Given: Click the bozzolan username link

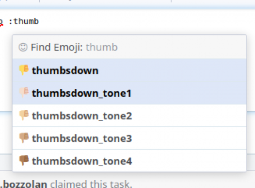Looking at the screenshot, I should (24, 184).
